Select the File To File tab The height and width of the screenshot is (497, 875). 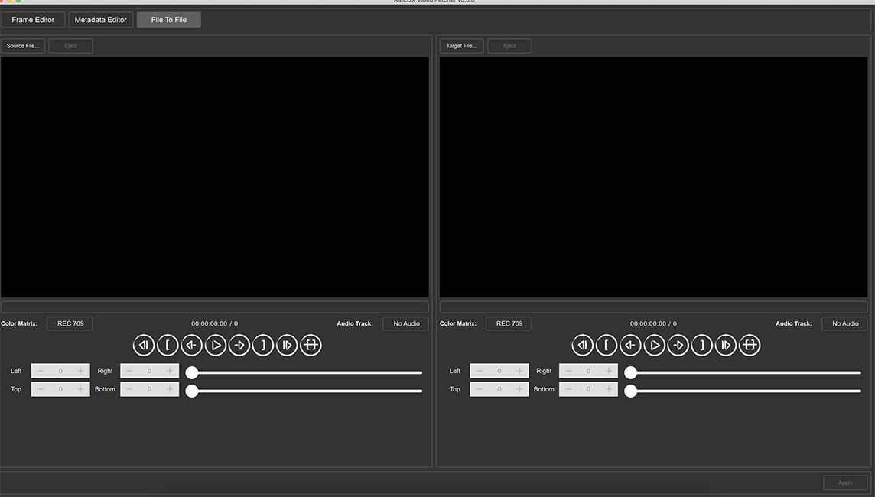[x=168, y=20]
